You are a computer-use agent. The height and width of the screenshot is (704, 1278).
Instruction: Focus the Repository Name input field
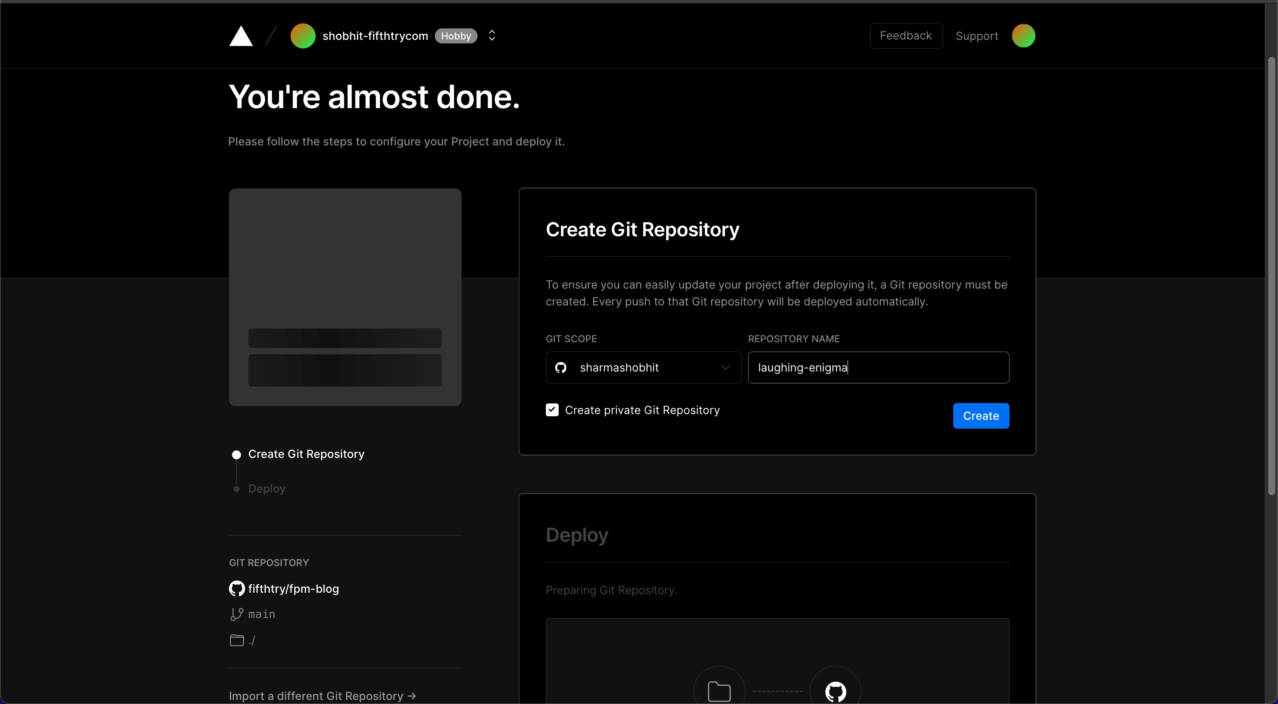[878, 368]
